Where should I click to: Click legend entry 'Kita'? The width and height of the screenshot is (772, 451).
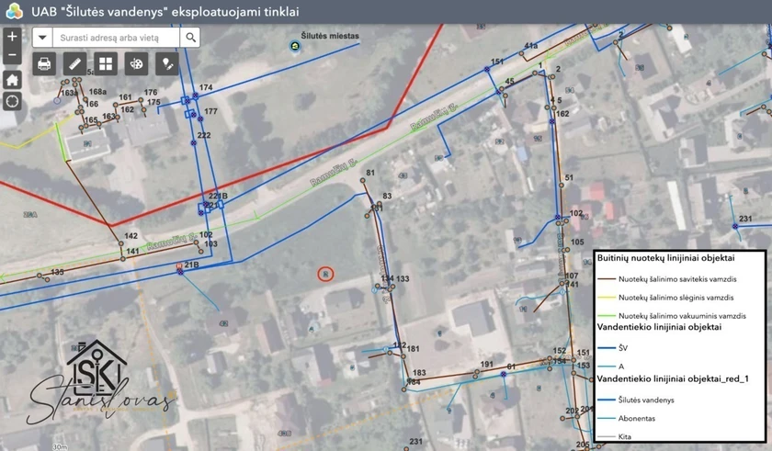point(624,436)
